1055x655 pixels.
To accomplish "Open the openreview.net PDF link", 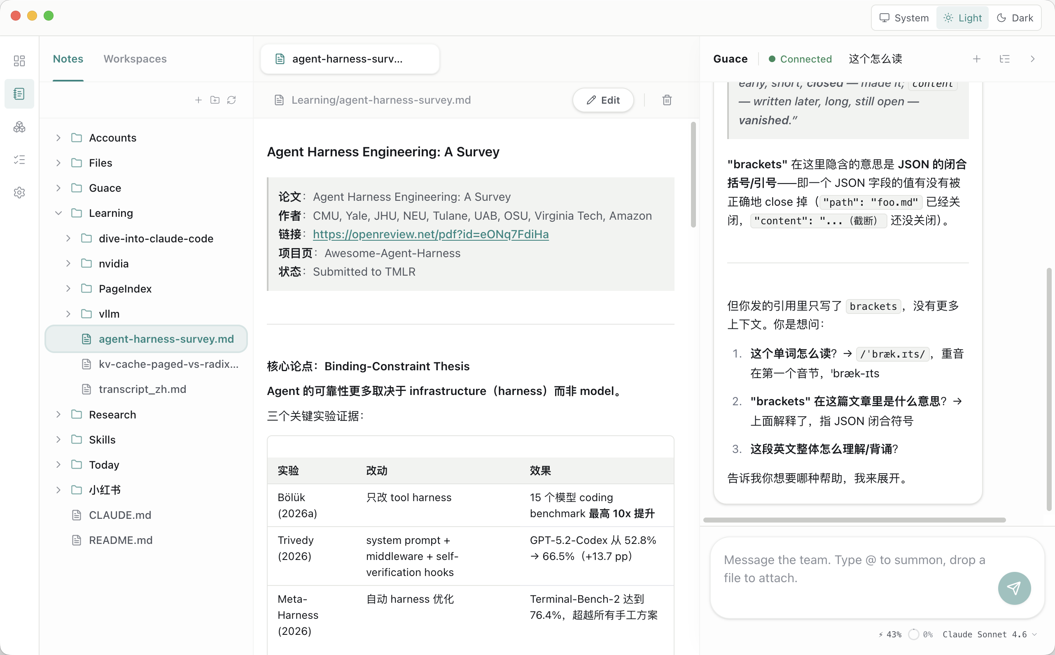I will [430, 235].
